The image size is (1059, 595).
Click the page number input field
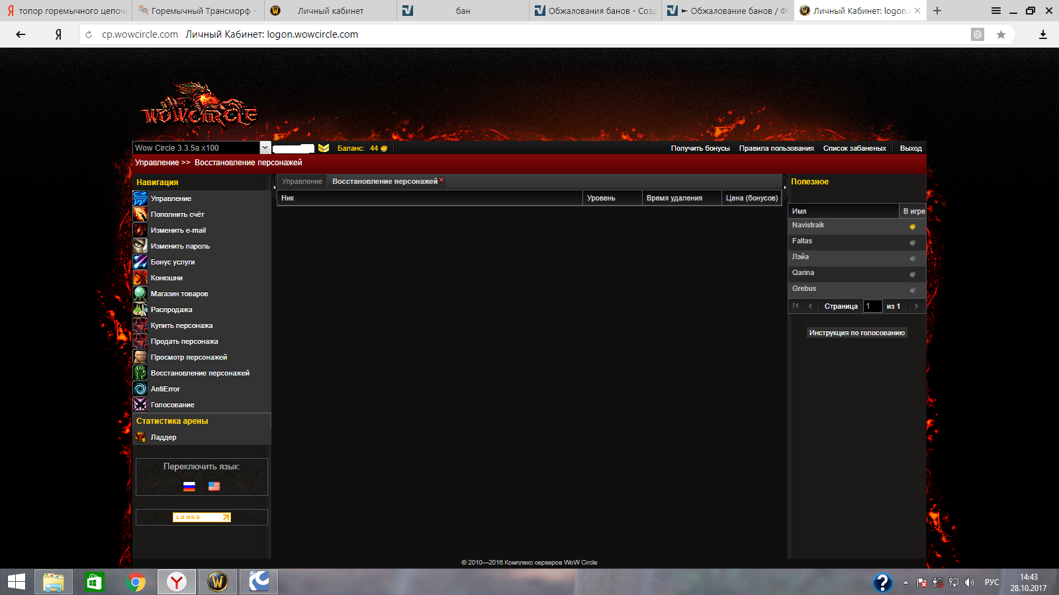872,306
